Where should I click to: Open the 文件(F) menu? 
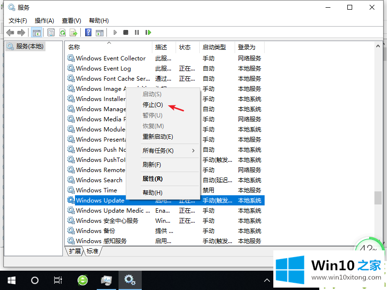coord(18,21)
